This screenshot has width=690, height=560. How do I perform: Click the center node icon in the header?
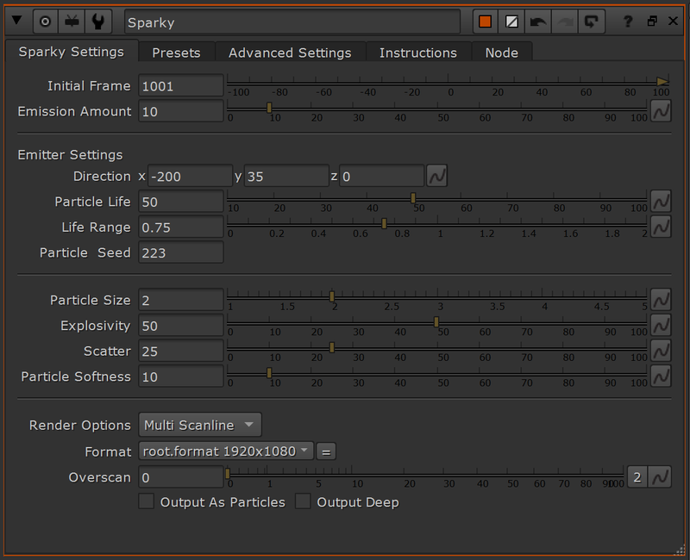tap(46, 22)
